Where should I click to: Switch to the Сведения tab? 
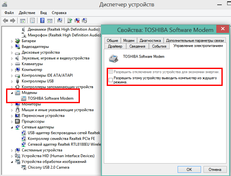[137, 46]
